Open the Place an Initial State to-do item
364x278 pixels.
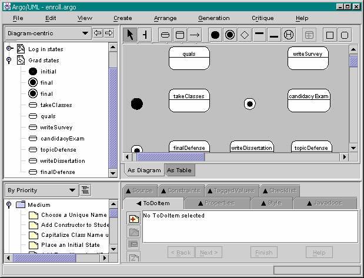[71, 245]
